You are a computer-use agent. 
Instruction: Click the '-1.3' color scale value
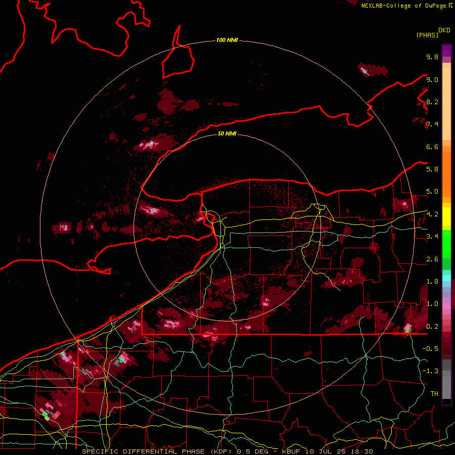click(430, 371)
